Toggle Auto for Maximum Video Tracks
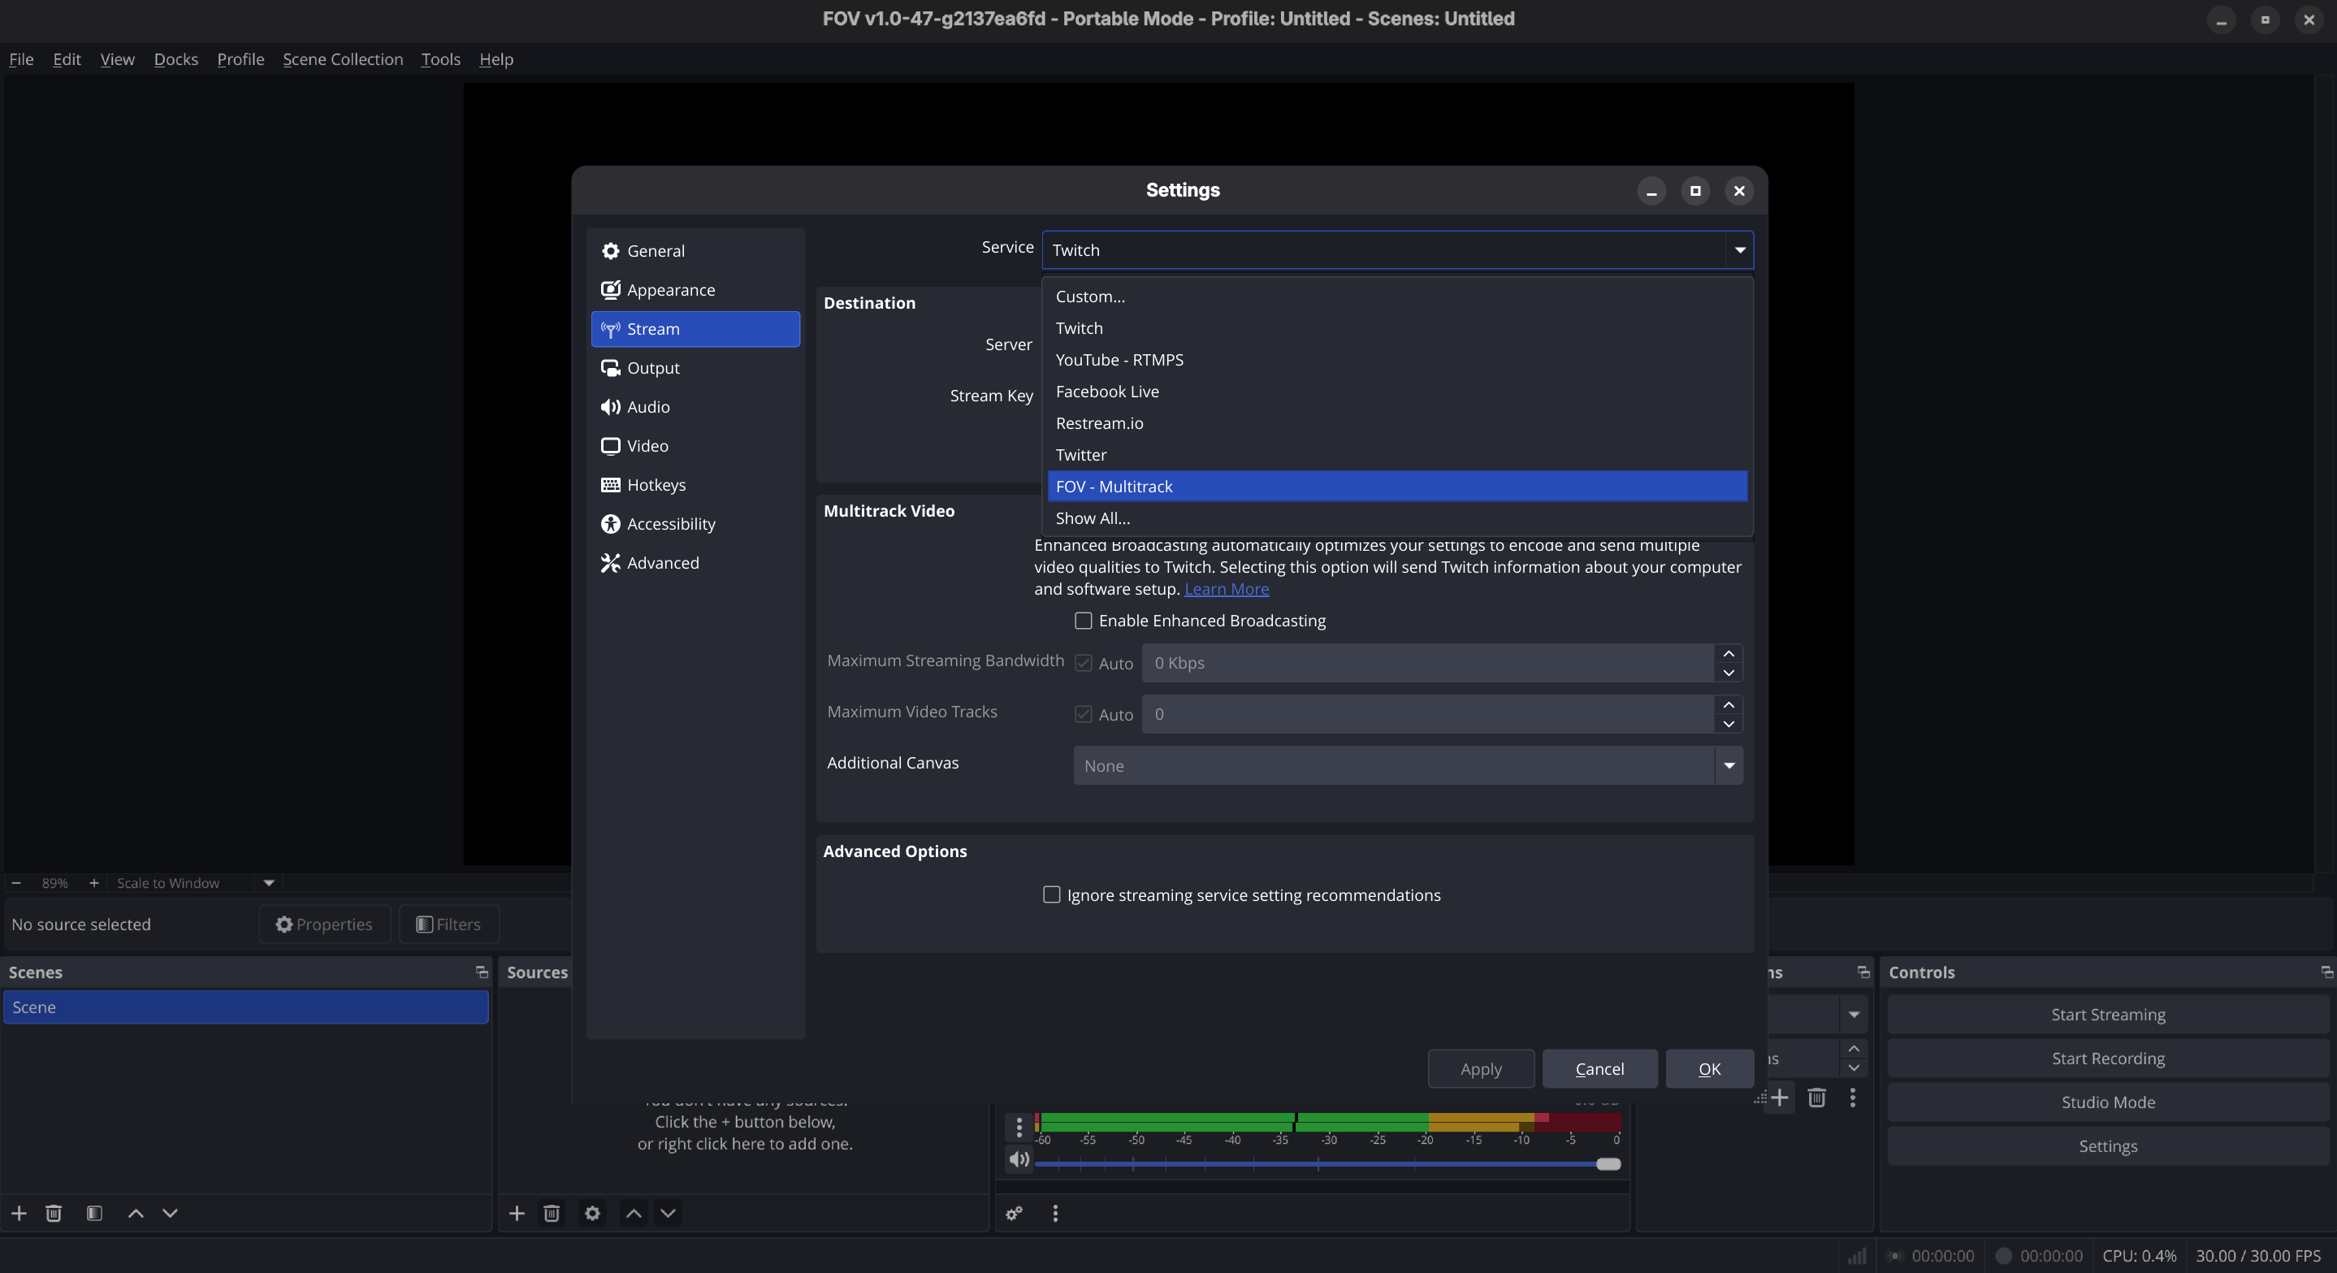The height and width of the screenshot is (1273, 2337). (x=1084, y=714)
